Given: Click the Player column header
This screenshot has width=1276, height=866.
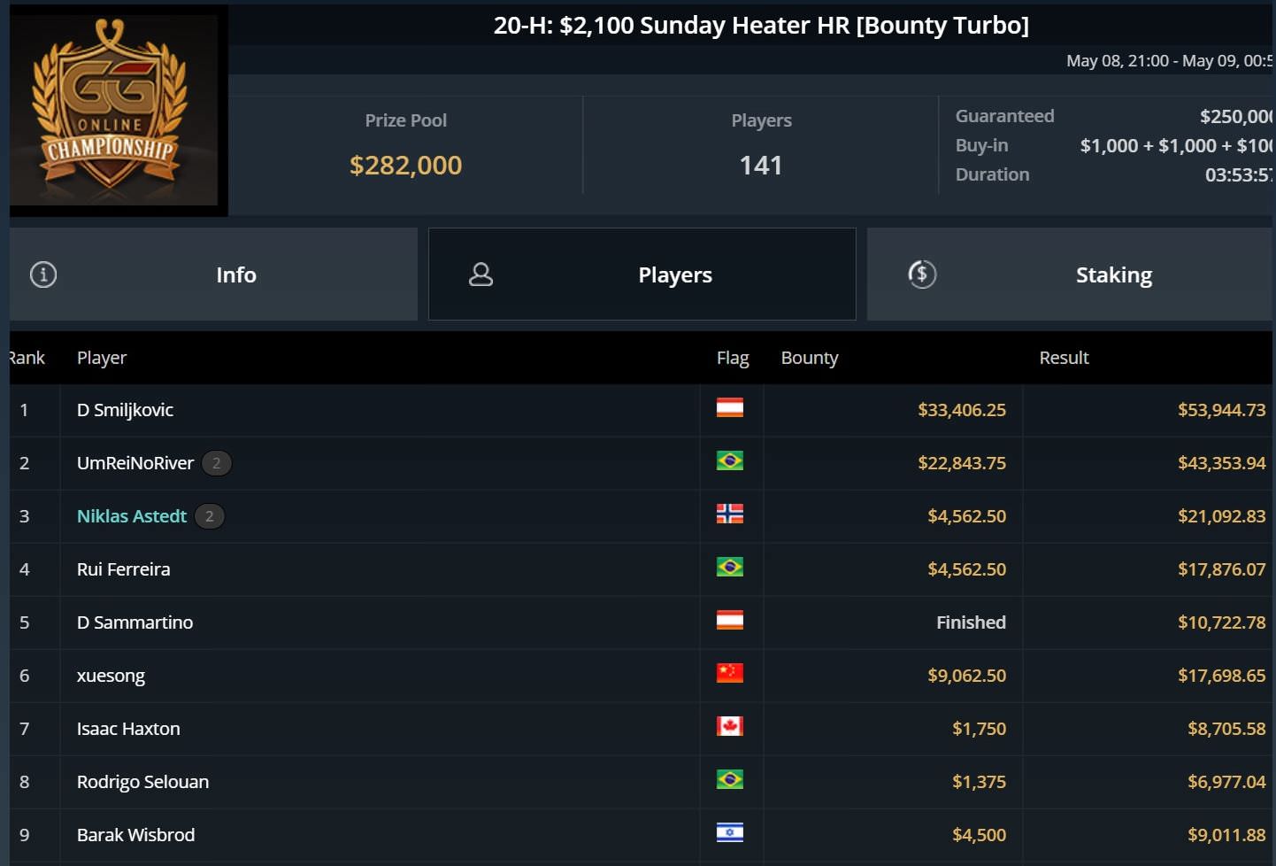Looking at the screenshot, I should [x=102, y=358].
